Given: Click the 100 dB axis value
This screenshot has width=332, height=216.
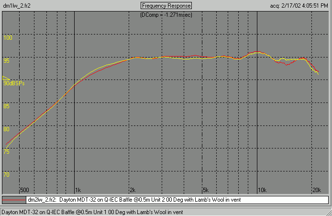Looking at the screenshot, I should (x=8, y=38).
